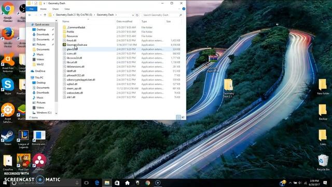This screenshot has height=187, width=332.
Task: Select sqlite3.dll file
Action: pos(72,84)
